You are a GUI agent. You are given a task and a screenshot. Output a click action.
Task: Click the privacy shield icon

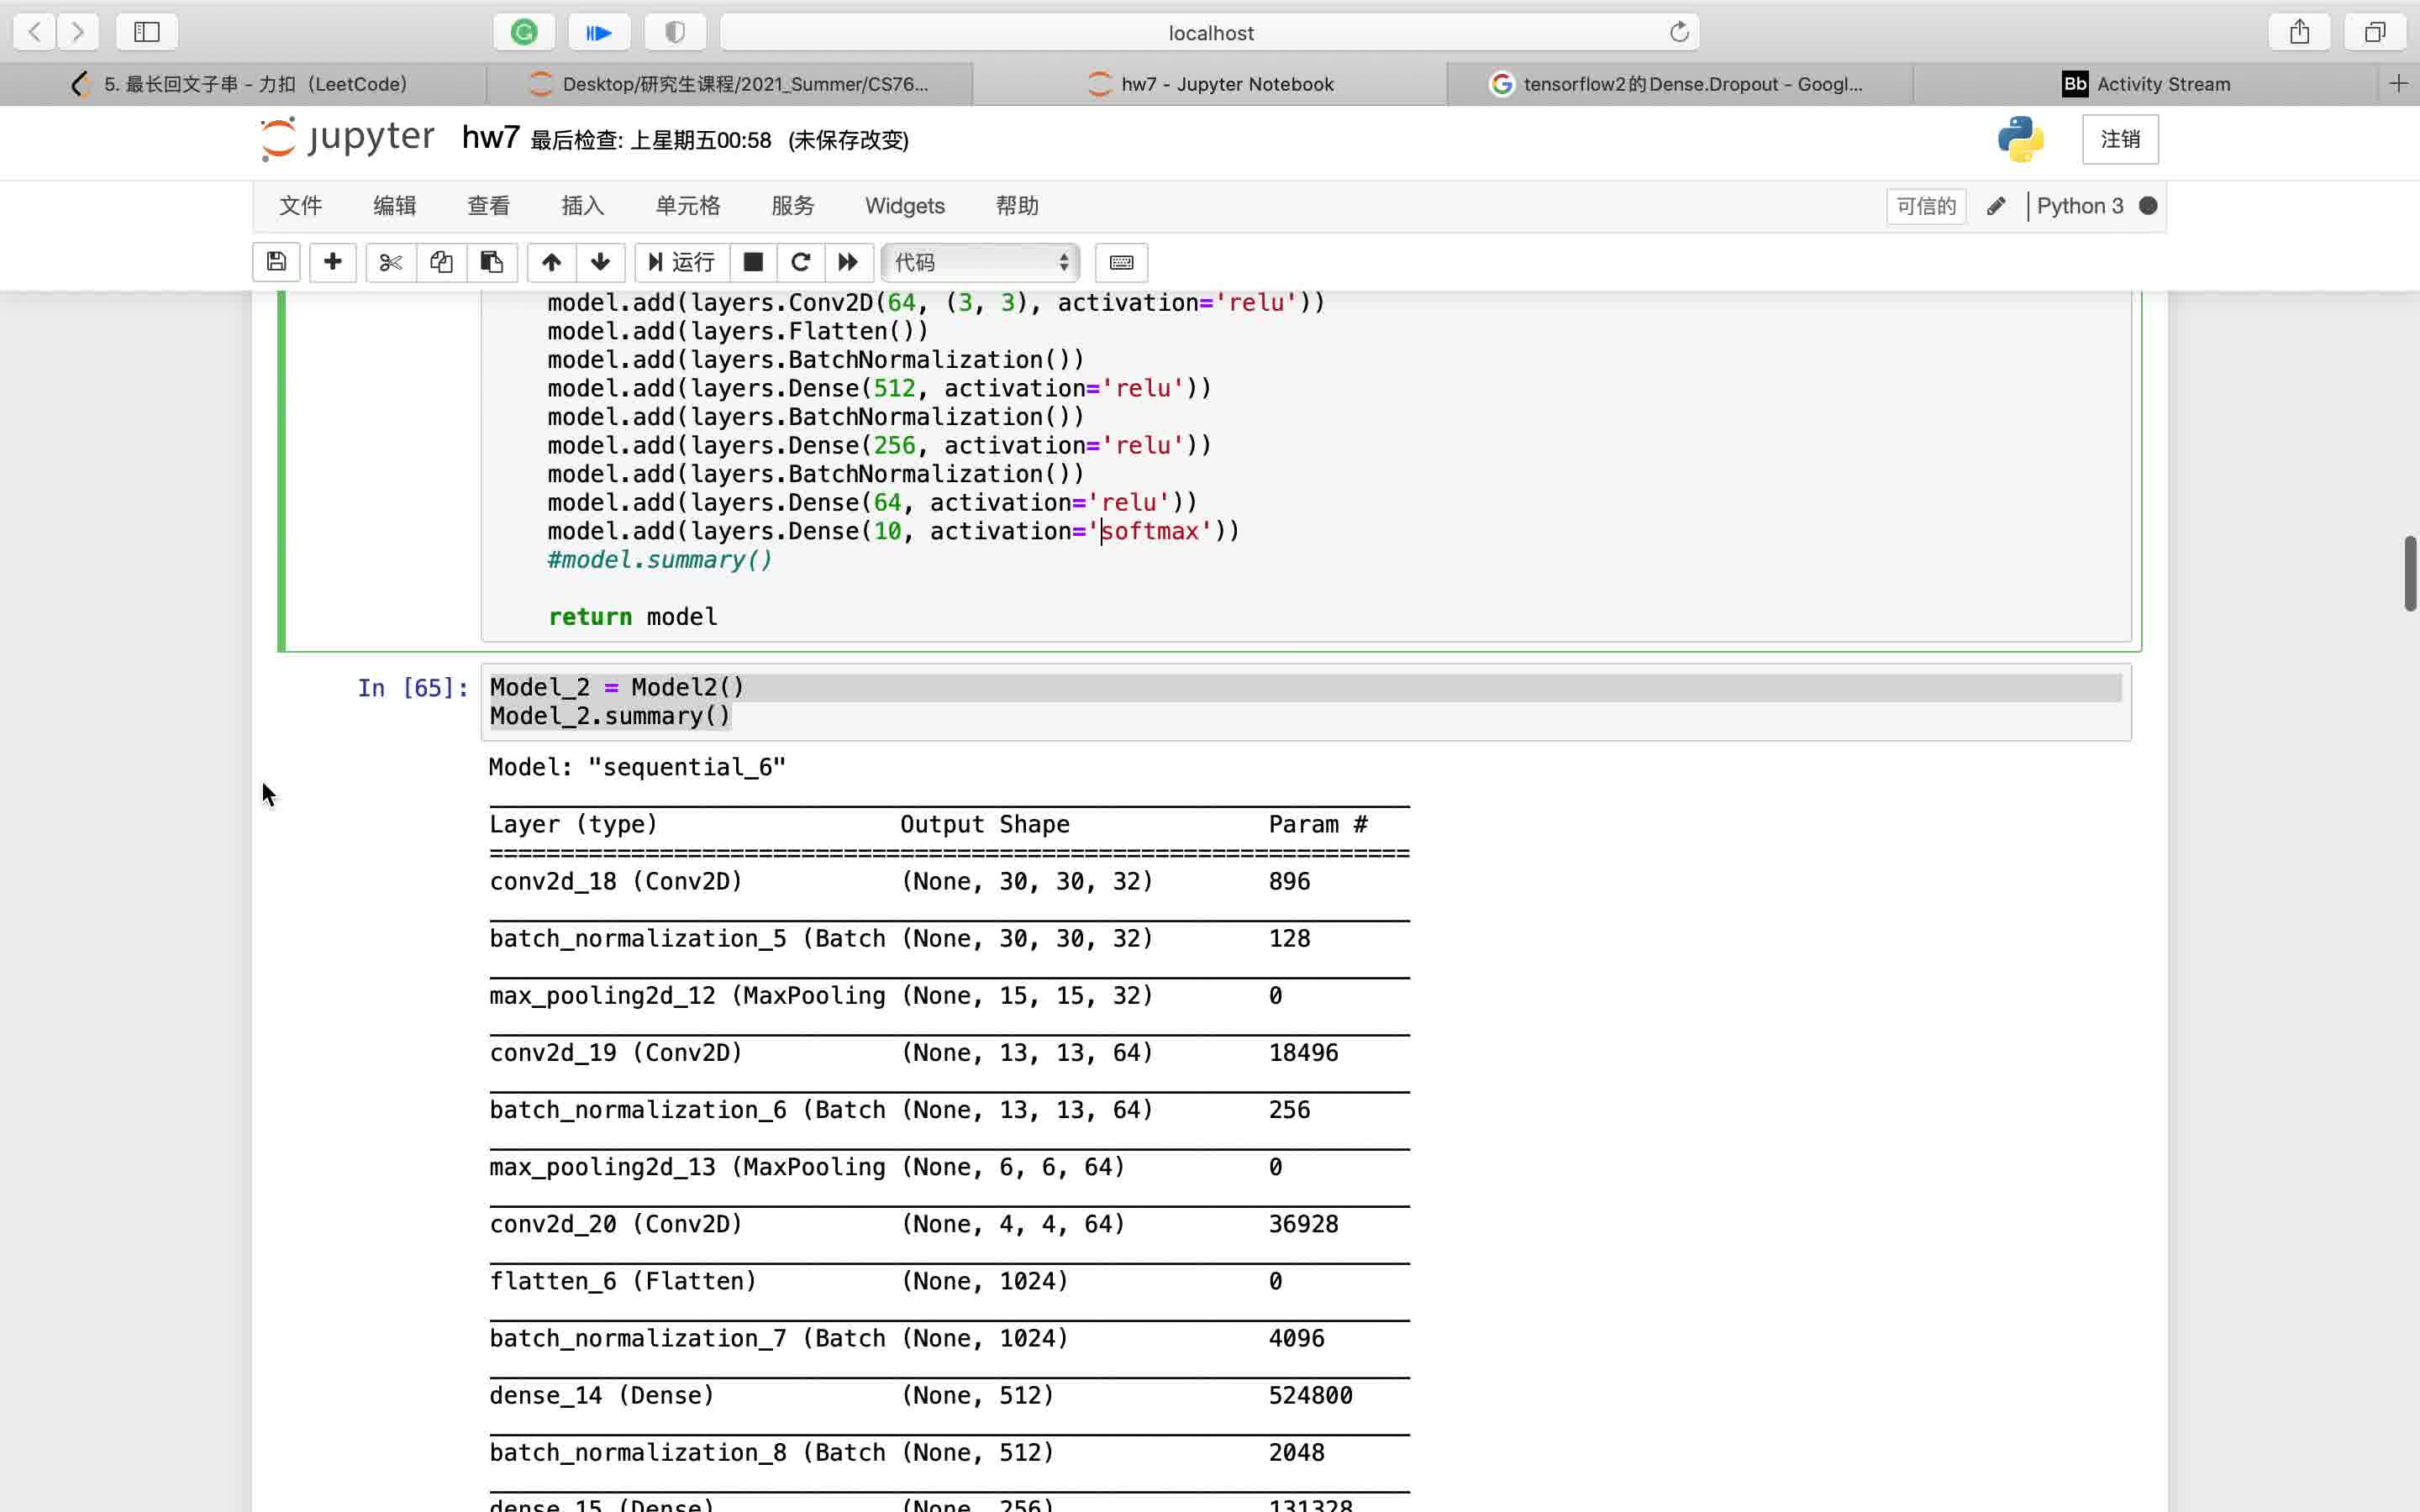pyautogui.click(x=675, y=32)
